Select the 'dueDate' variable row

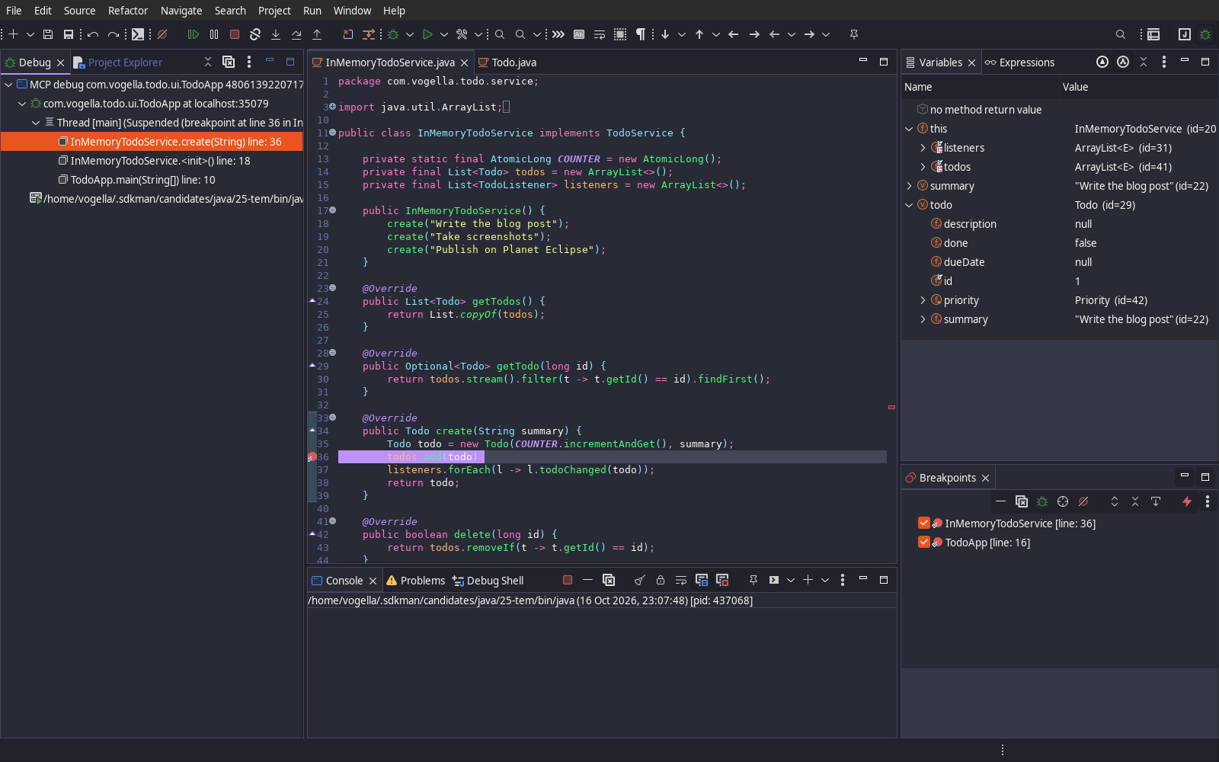1059,262
